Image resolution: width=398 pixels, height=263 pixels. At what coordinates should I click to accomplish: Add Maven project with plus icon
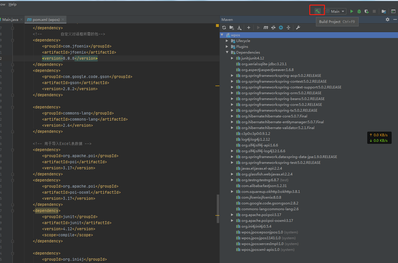[249, 28]
